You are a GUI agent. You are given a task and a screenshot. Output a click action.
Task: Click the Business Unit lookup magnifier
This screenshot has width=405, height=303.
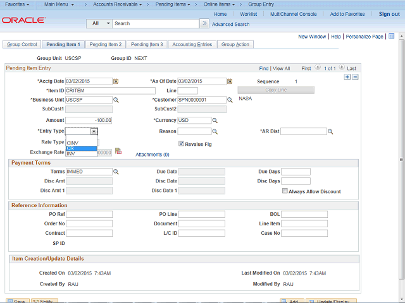116,100
